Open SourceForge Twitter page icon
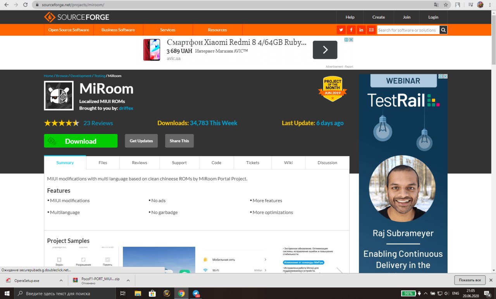496x299 pixels. (x=341, y=30)
